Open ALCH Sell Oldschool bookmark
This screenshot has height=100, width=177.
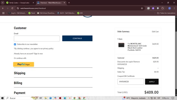click(66, 13)
